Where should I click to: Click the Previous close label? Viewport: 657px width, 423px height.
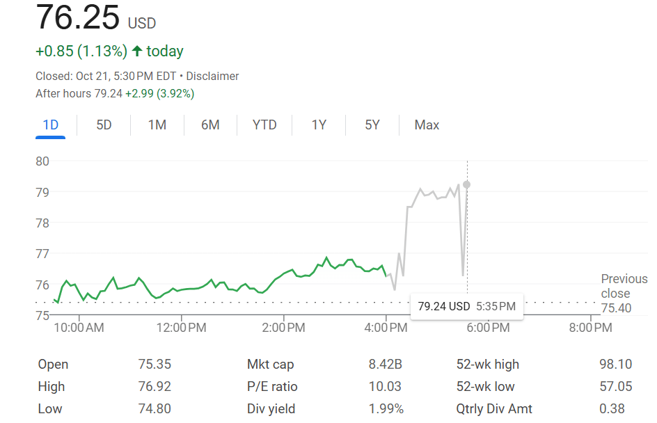[624, 286]
